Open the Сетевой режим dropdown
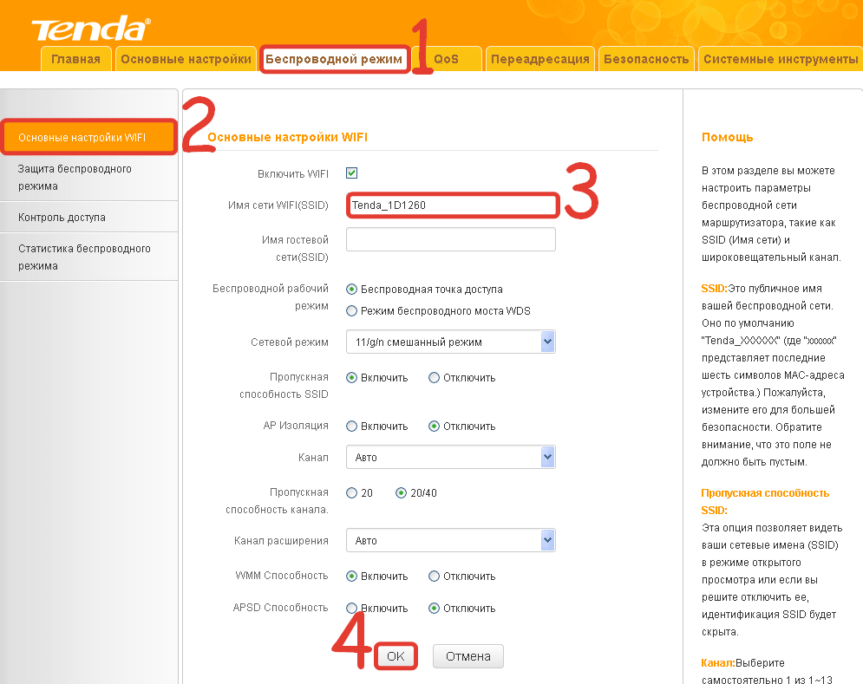The height and width of the screenshot is (684, 863). tap(451, 342)
